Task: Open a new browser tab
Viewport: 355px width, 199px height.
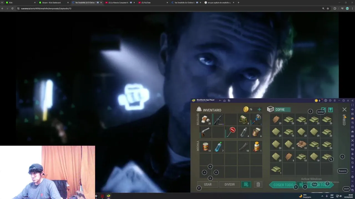Action: pos(239,2)
